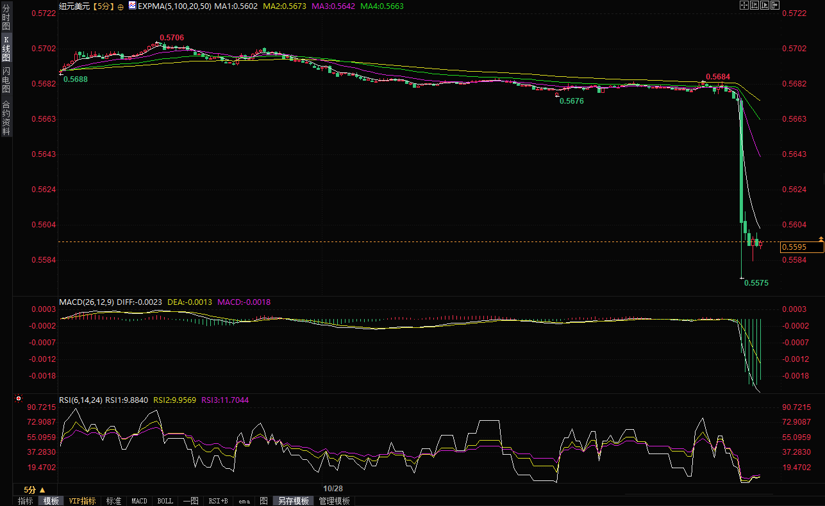Image resolution: width=825 pixels, height=506 pixels.
Task: Select the 图 template button
Action: (263, 501)
